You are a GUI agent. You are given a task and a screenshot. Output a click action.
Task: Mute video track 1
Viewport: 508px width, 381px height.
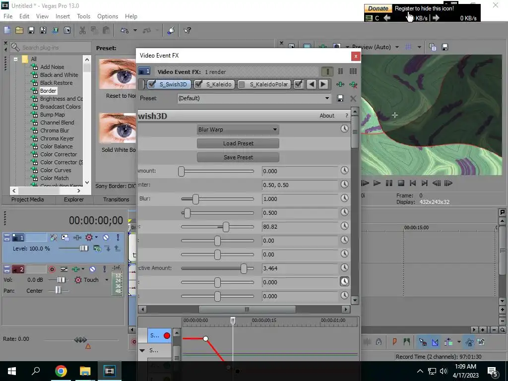point(106,238)
